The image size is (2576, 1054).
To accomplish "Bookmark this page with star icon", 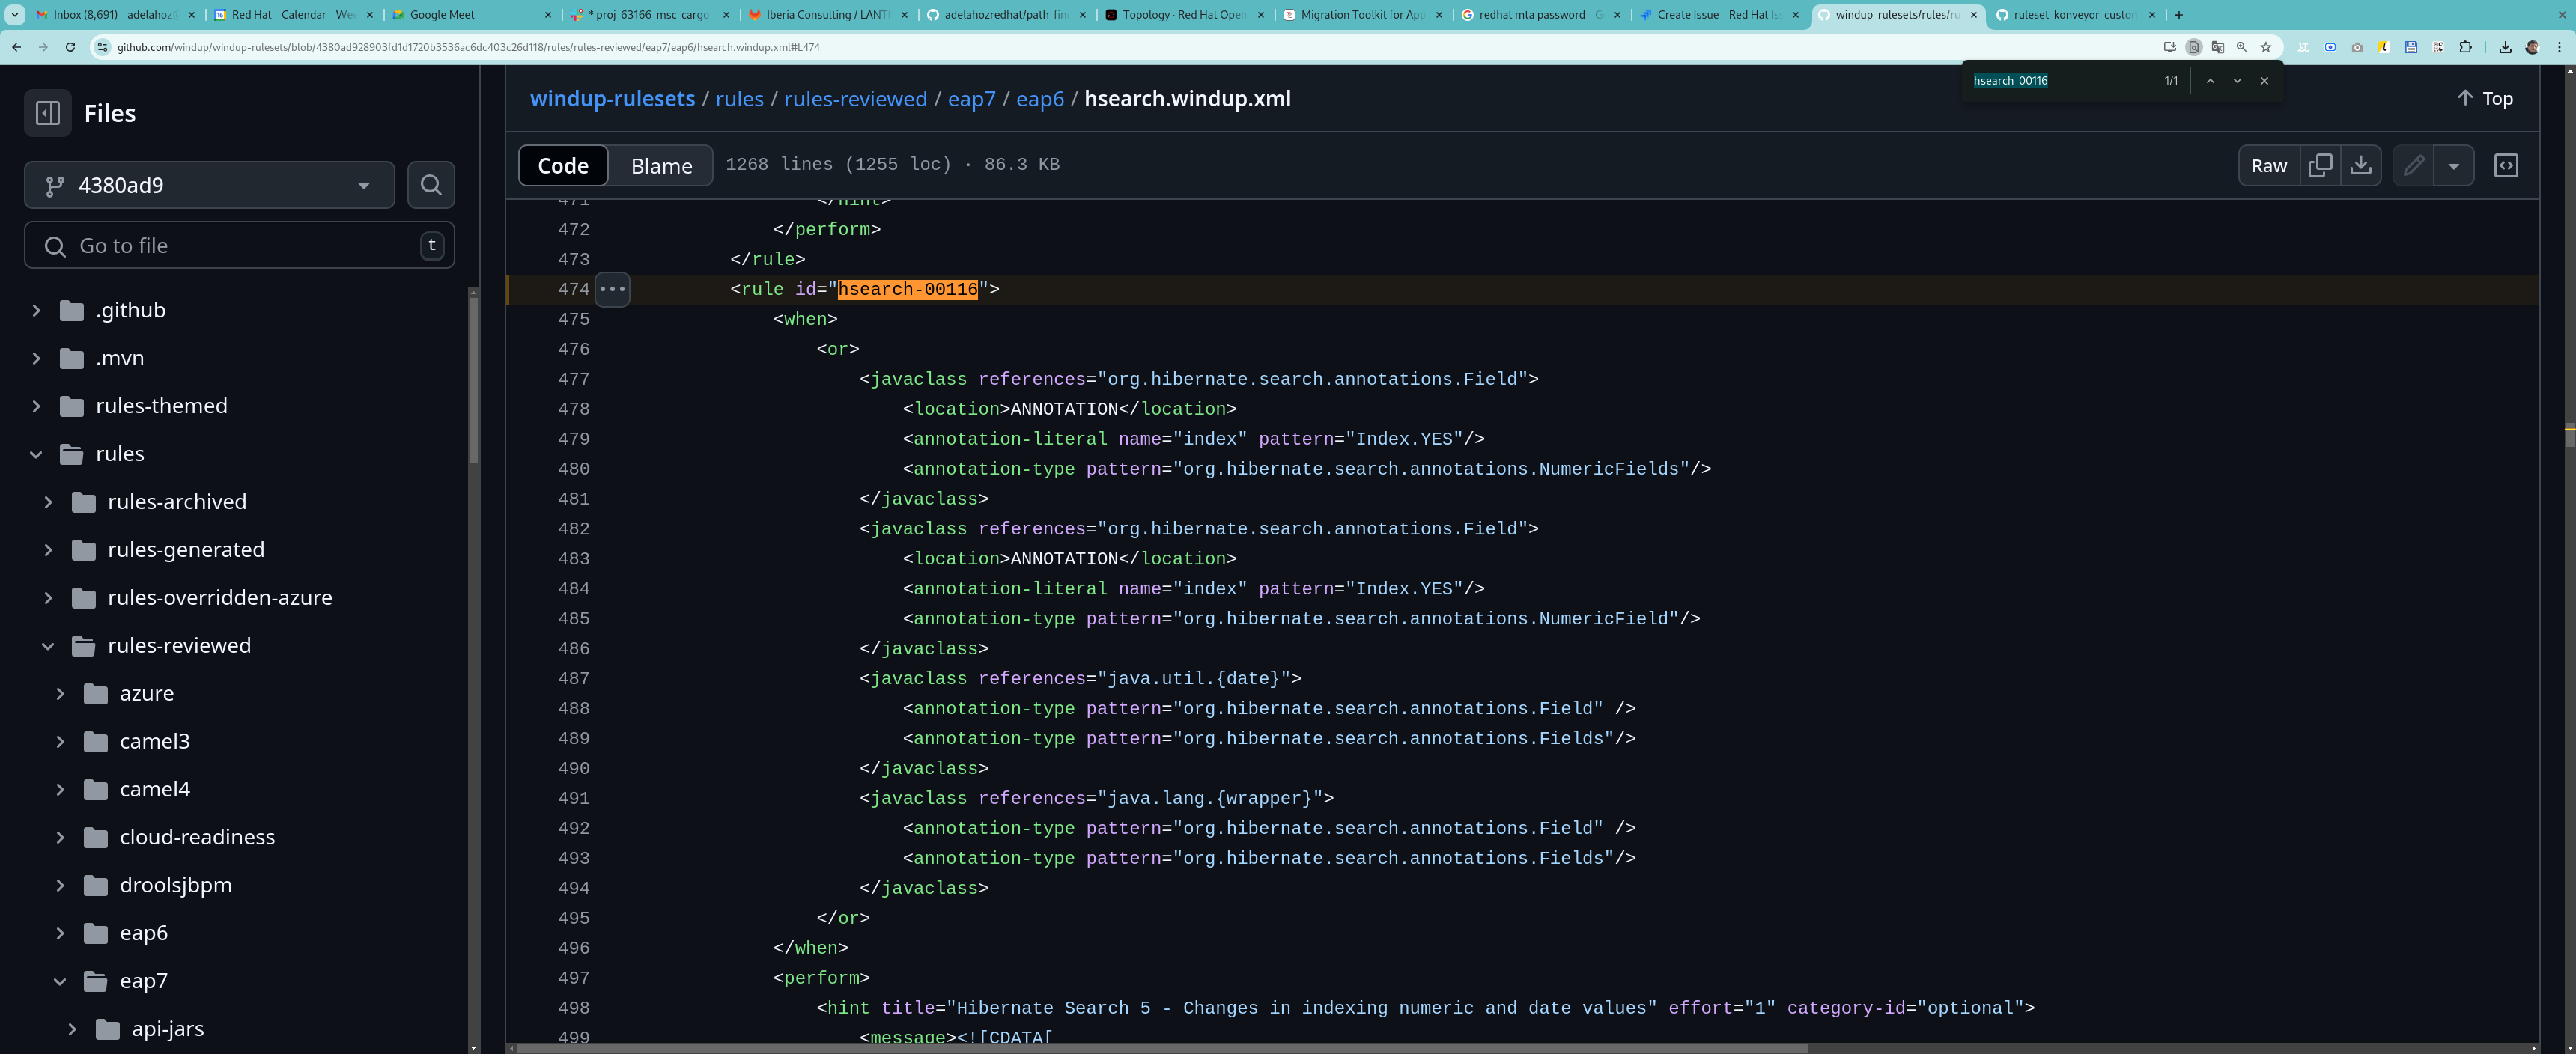I will pos(2266,47).
